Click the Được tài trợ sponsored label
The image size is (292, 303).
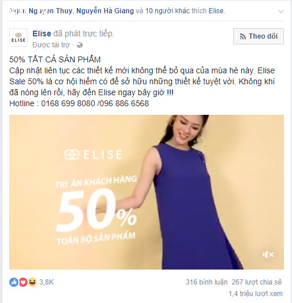point(51,45)
